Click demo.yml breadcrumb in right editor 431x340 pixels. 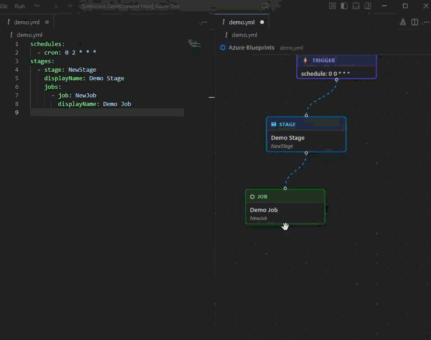[x=244, y=35]
